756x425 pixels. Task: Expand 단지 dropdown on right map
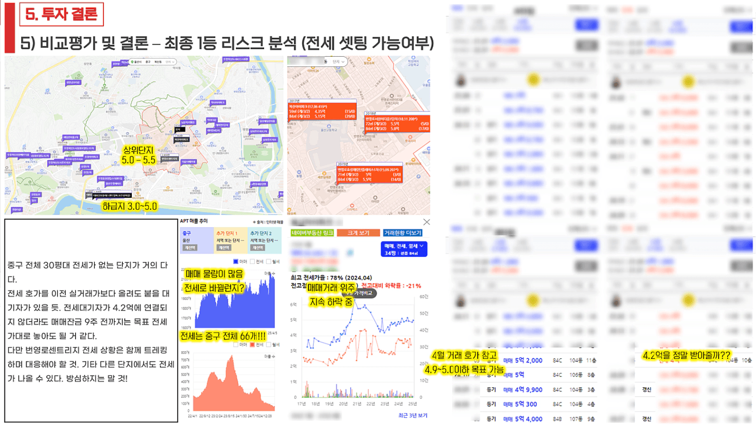[339, 62]
